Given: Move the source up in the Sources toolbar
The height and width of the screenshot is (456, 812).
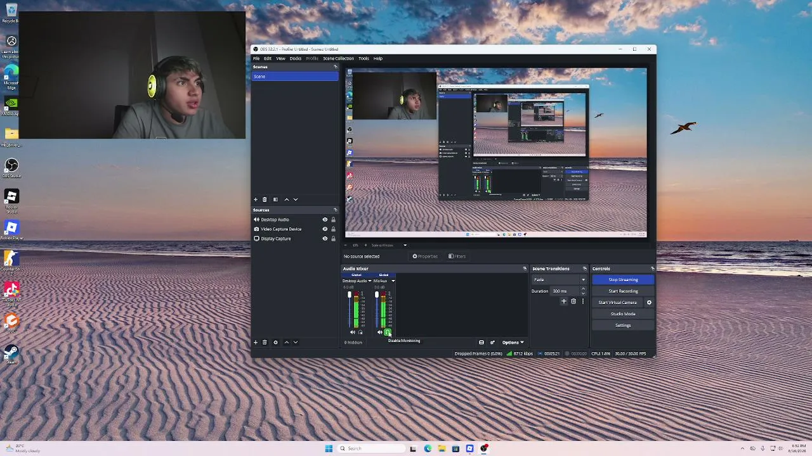Looking at the screenshot, I should pos(286,342).
